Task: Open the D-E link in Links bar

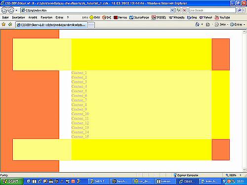Action: point(107,17)
